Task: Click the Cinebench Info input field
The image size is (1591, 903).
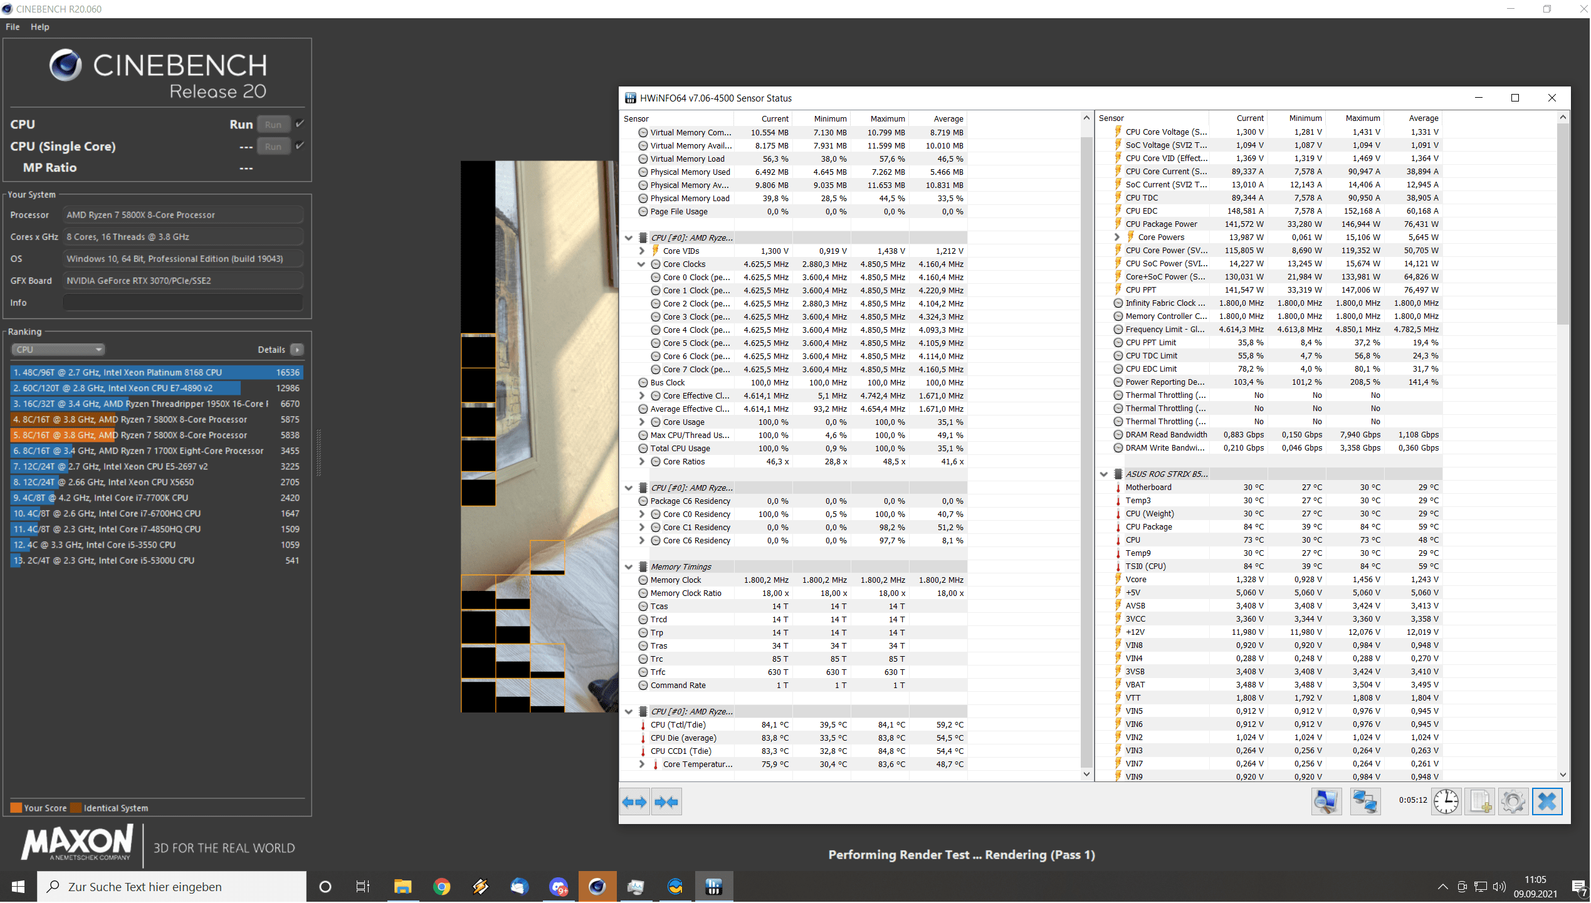Action: point(182,303)
